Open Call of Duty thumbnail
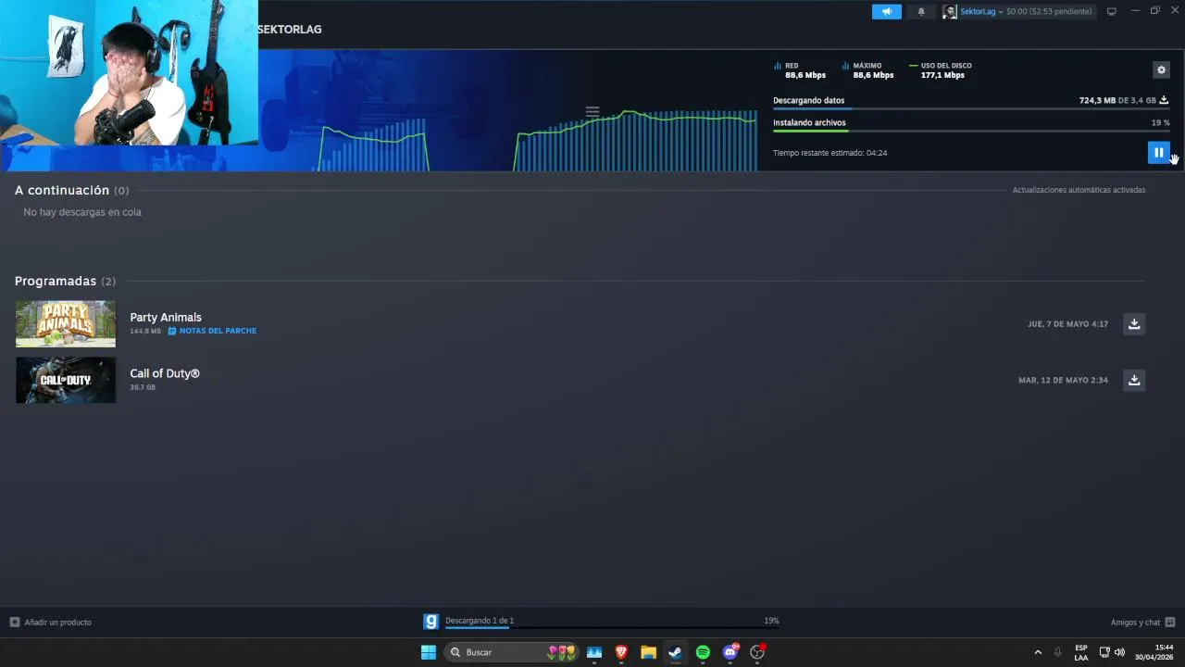 [66, 380]
